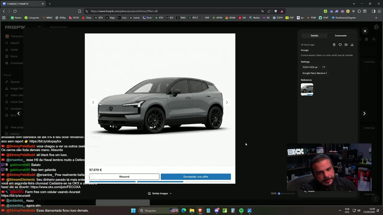Show the previous car photo inside the image
This screenshot has height=215, width=383.
click(x=93, y=102)
